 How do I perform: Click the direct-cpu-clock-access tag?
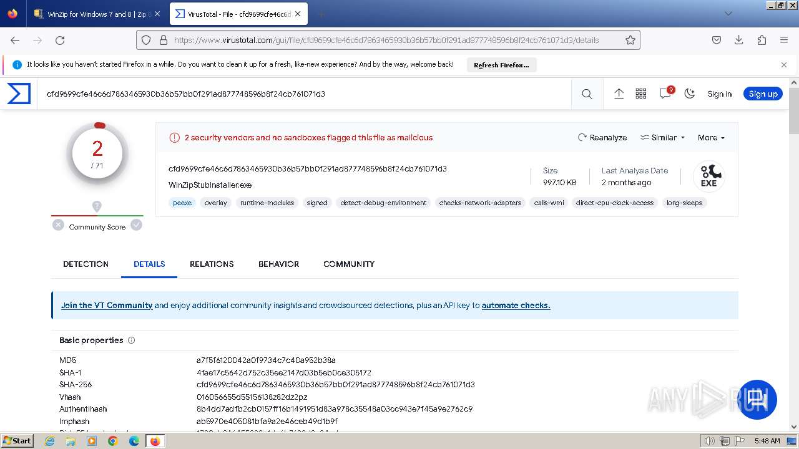coord(615,203)
